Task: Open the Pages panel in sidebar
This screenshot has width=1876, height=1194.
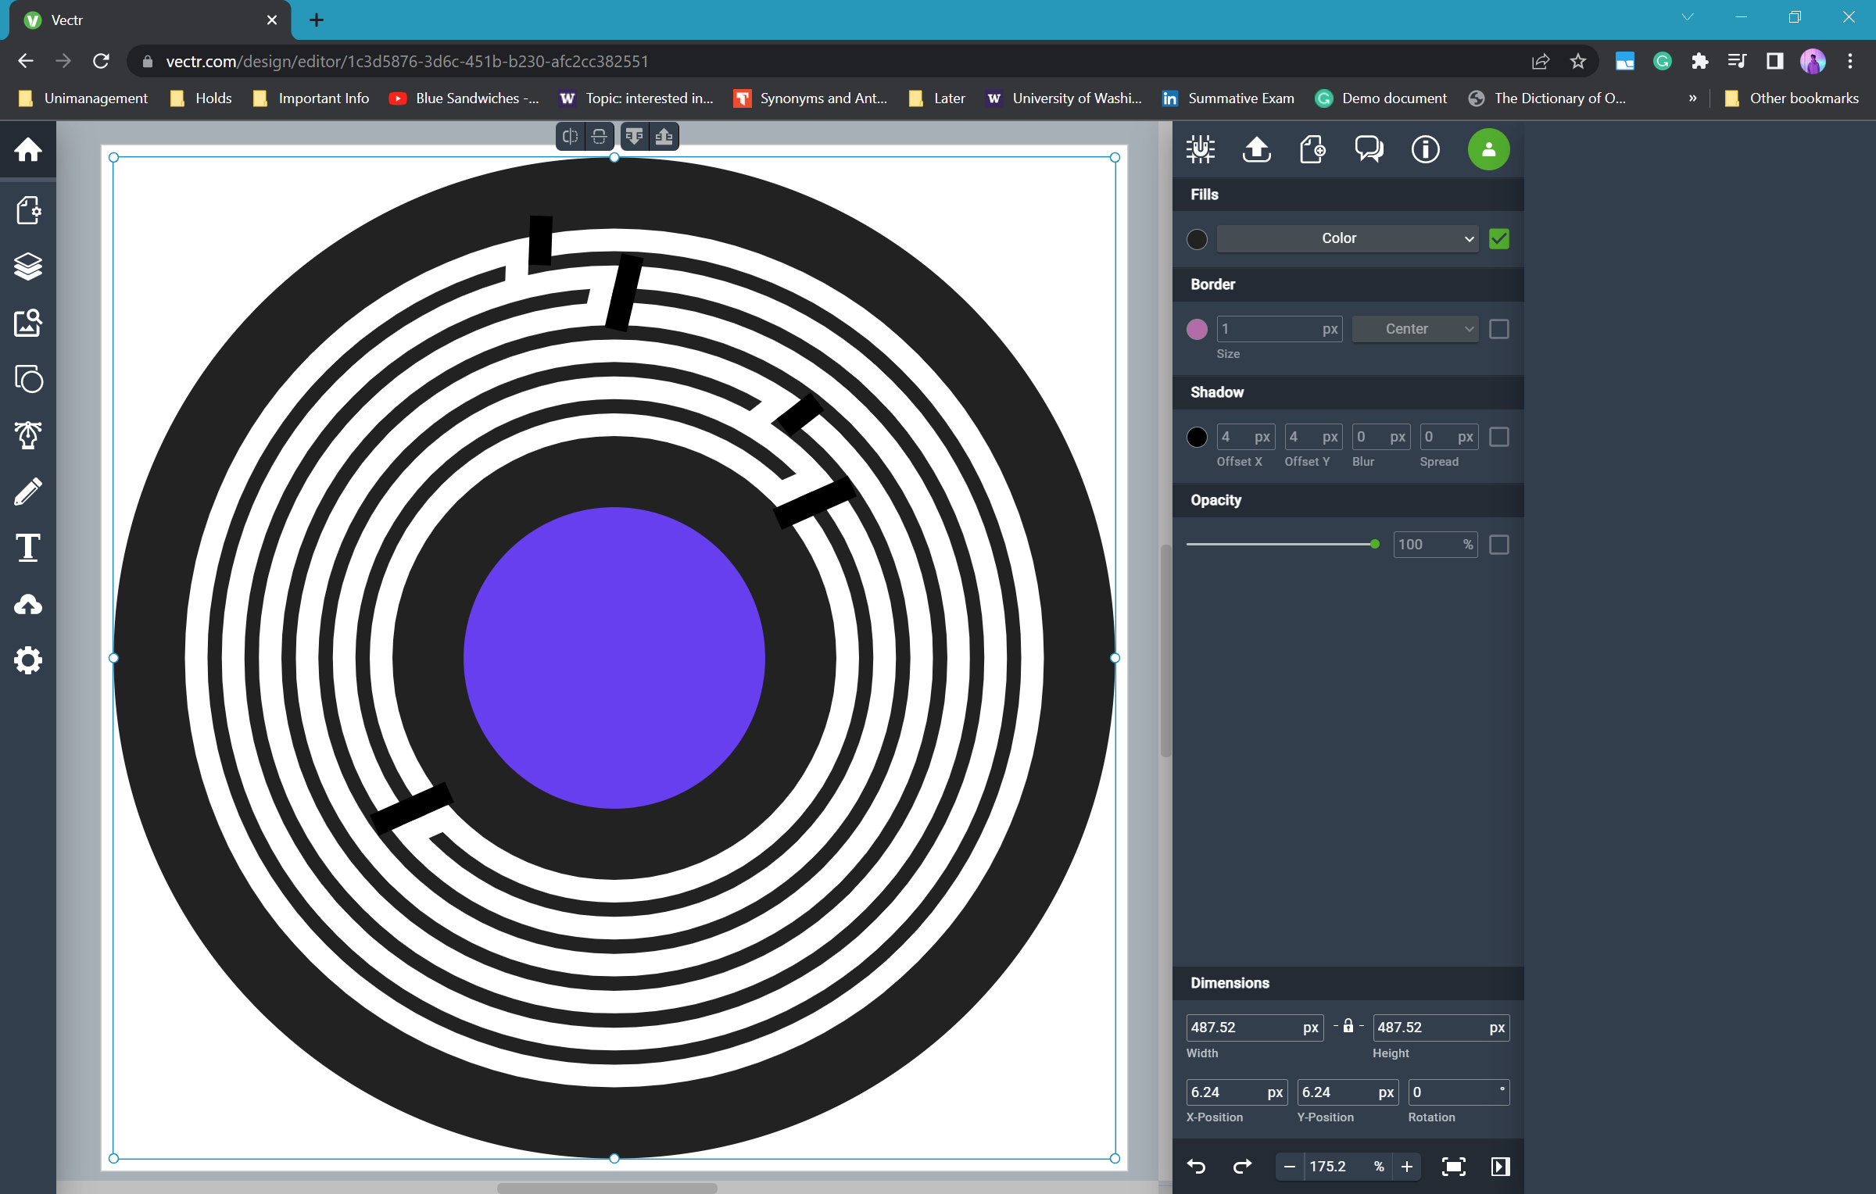Action: tap(28, 210)
